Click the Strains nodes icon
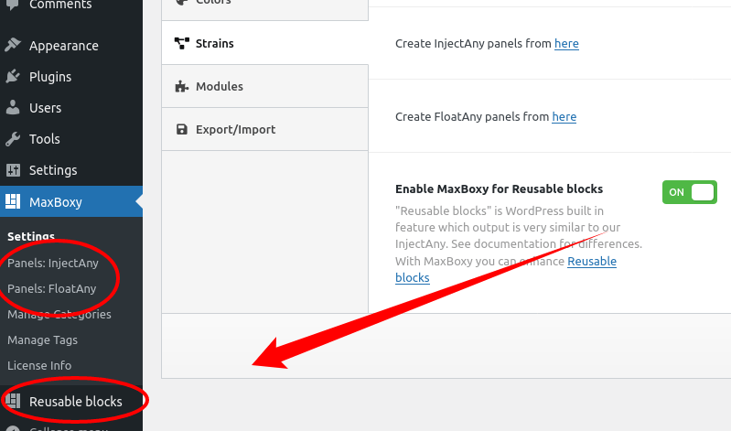 click(x=182, y=43)
